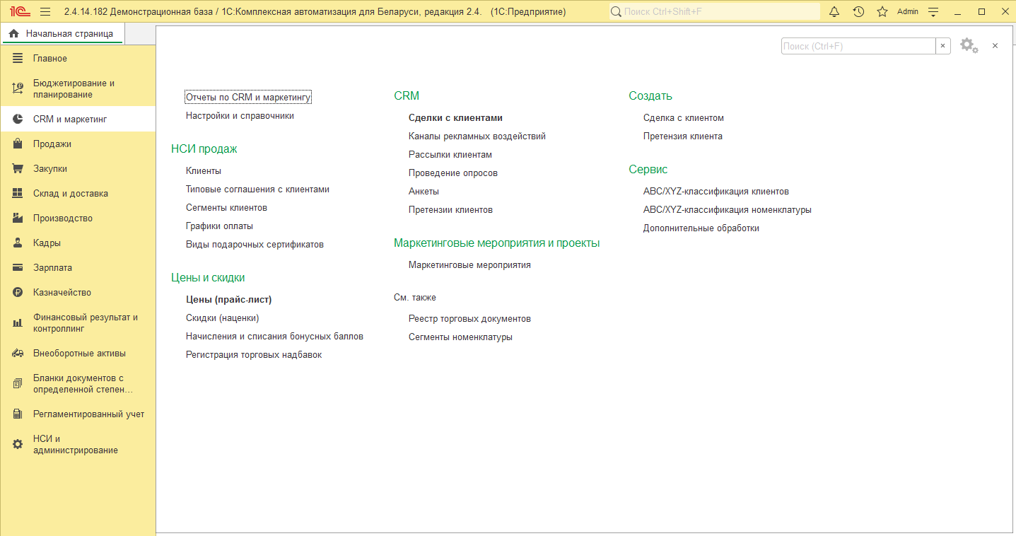Click the Закупки shopping cart icon
The width and height of the screenshot is (1016, 536).
[18, 169]
